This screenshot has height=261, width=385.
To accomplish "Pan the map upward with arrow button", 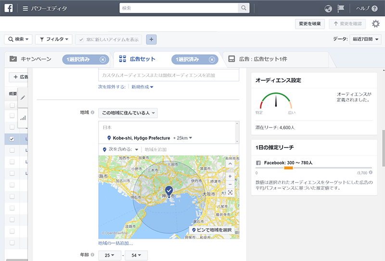I will click(230, 164).
